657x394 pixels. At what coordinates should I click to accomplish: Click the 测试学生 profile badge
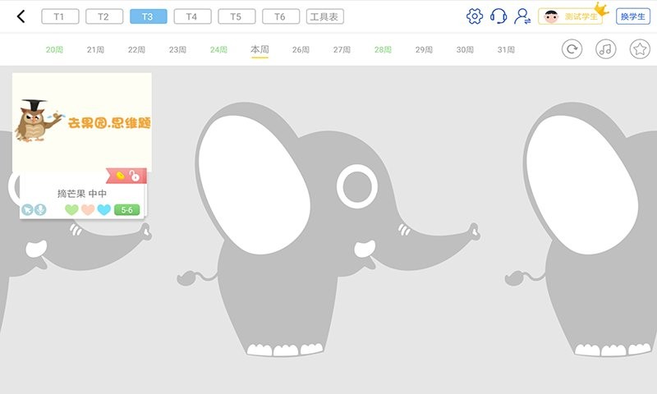pos(570,16)
